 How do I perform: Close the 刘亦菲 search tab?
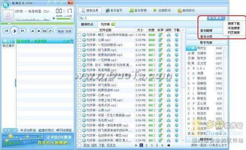pos(113,24)
